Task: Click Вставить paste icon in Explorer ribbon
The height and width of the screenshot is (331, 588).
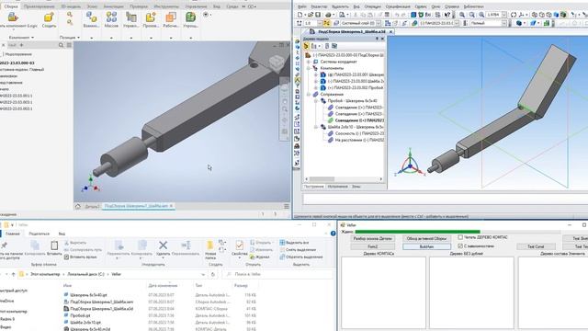Action: [x=54, y=245]
